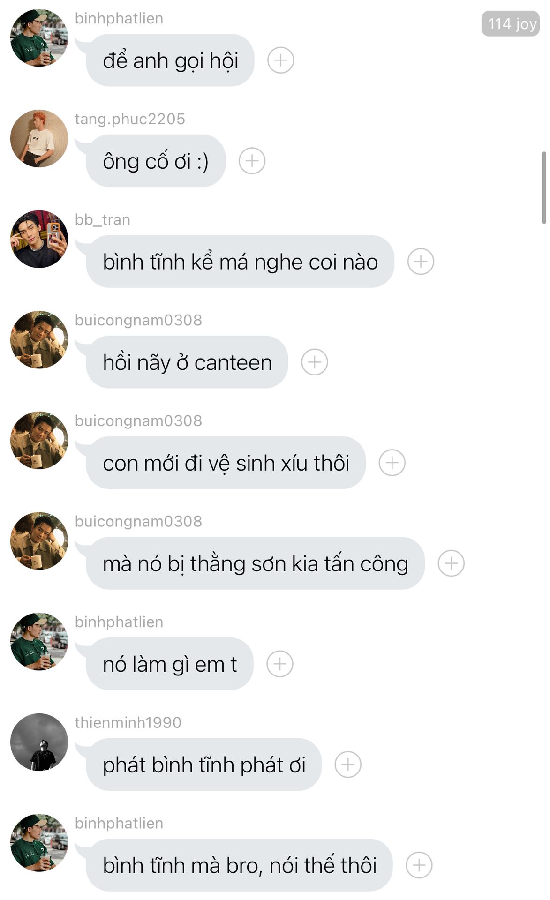Add reaction to "ông cố ơi :)" message

pos(252,161)
